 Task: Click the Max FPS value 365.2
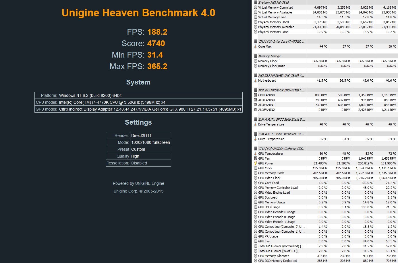[157, 66]
